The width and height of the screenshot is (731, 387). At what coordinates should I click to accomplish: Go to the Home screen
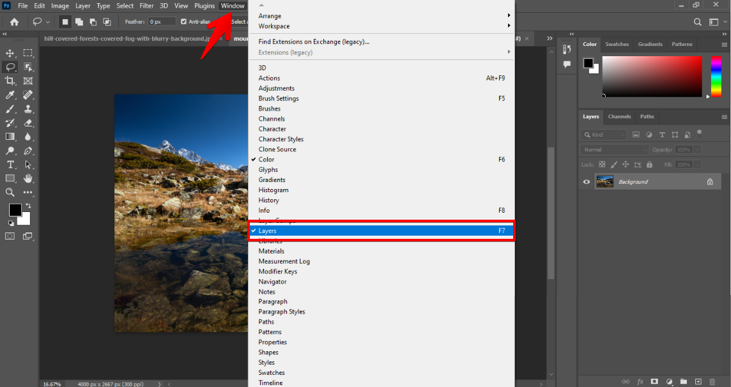pyautogui.click(x=15, y=22)
